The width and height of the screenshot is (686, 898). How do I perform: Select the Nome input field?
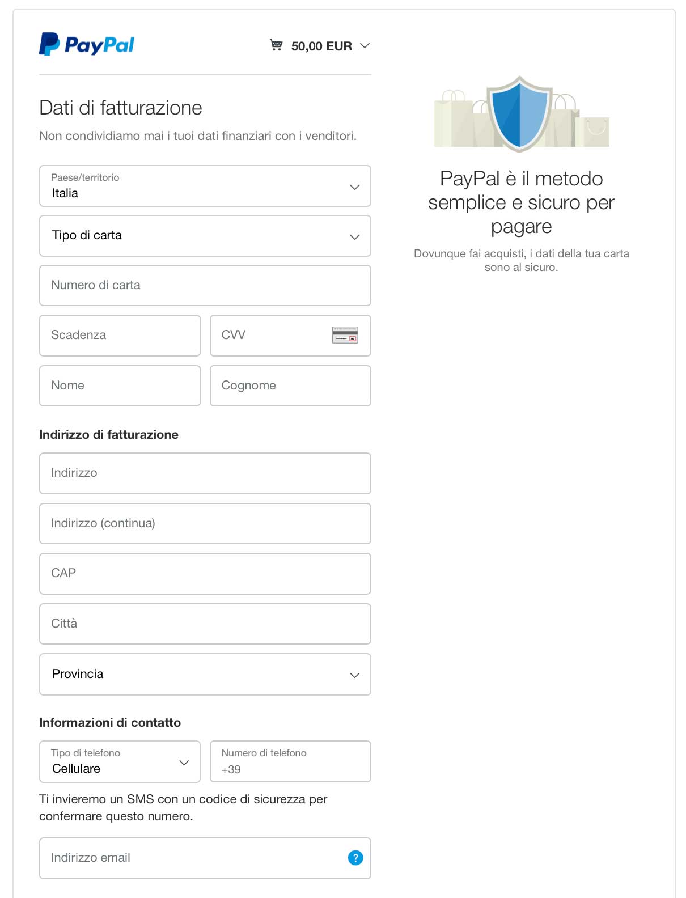120,386
